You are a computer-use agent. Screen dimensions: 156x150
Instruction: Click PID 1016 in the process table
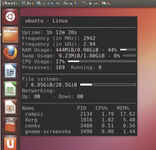(x=86, y=120)
